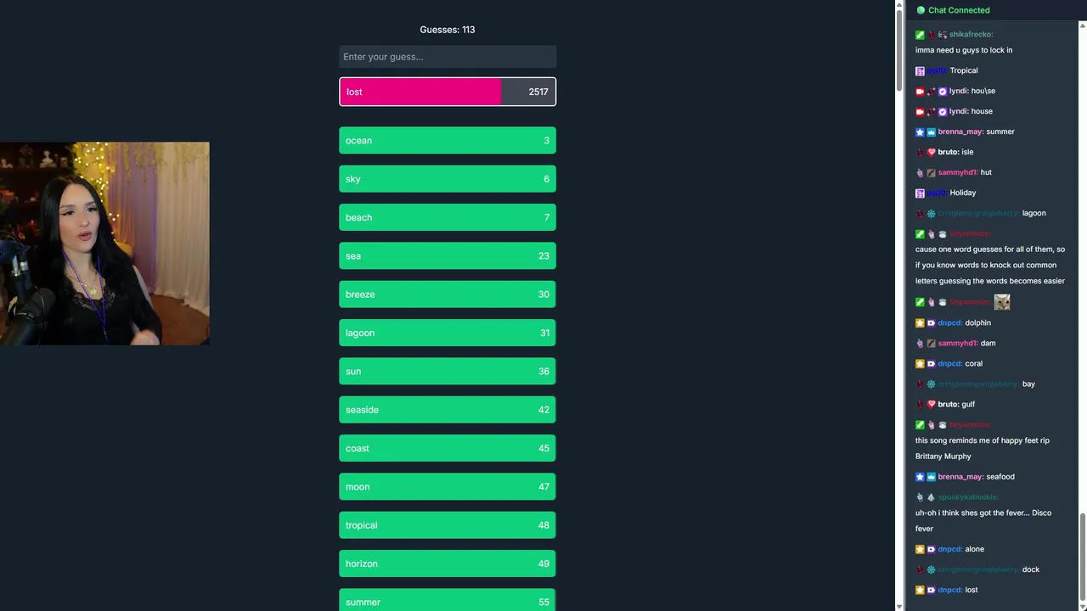The height and width of the screenshot is (611, 1087).
Task: Select the pink "lost" guess bar
Action: coord(448,92)
